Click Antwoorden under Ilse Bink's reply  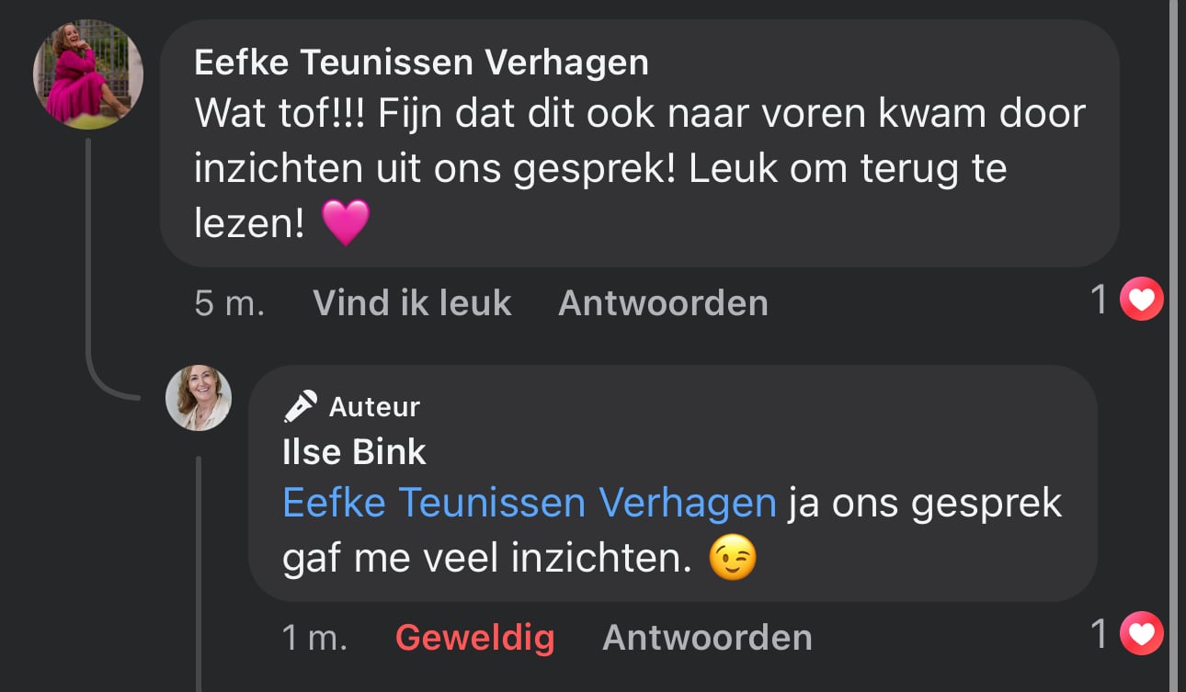pos(707,637)
